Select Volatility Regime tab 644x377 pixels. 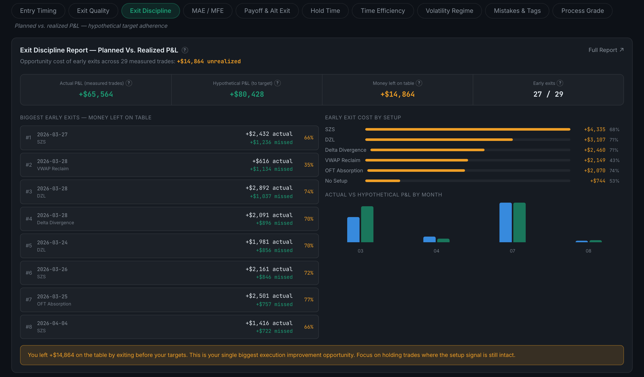point(449,11)
